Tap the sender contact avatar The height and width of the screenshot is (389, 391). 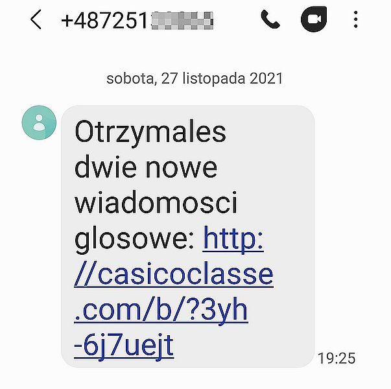click(x=39, y=123)
